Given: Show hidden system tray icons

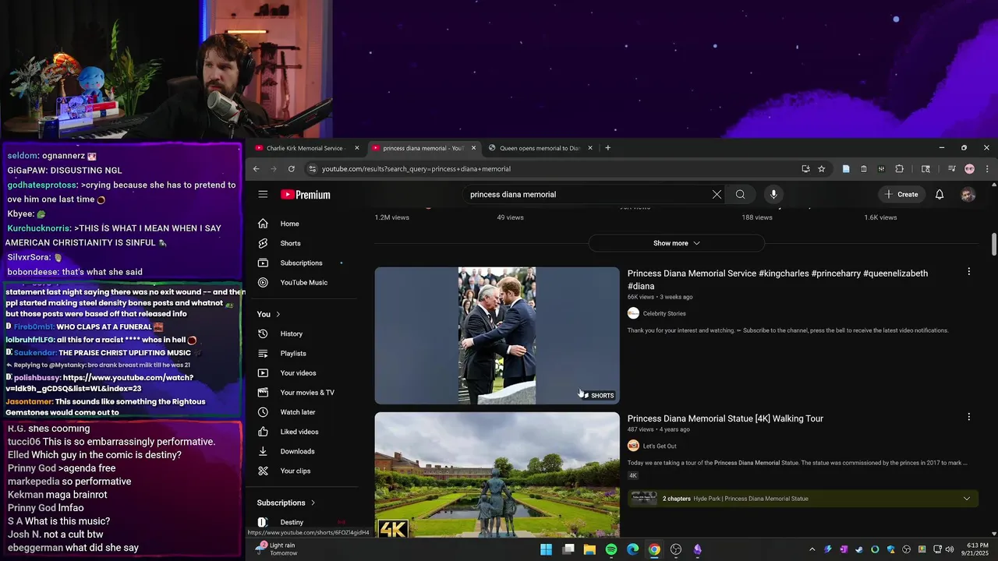Looking at the screenshot, I should pyautogui.click(x=812, y=549).
